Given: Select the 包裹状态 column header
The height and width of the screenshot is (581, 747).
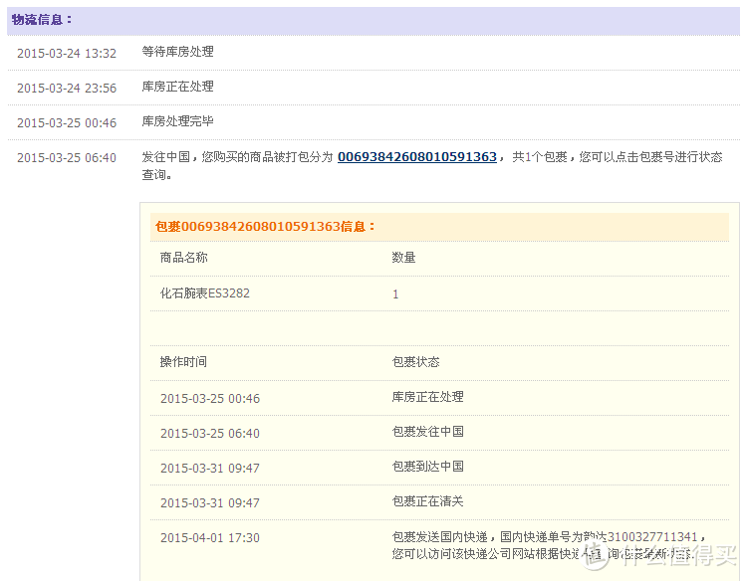Looking at the screenshot, I should 415,362.
